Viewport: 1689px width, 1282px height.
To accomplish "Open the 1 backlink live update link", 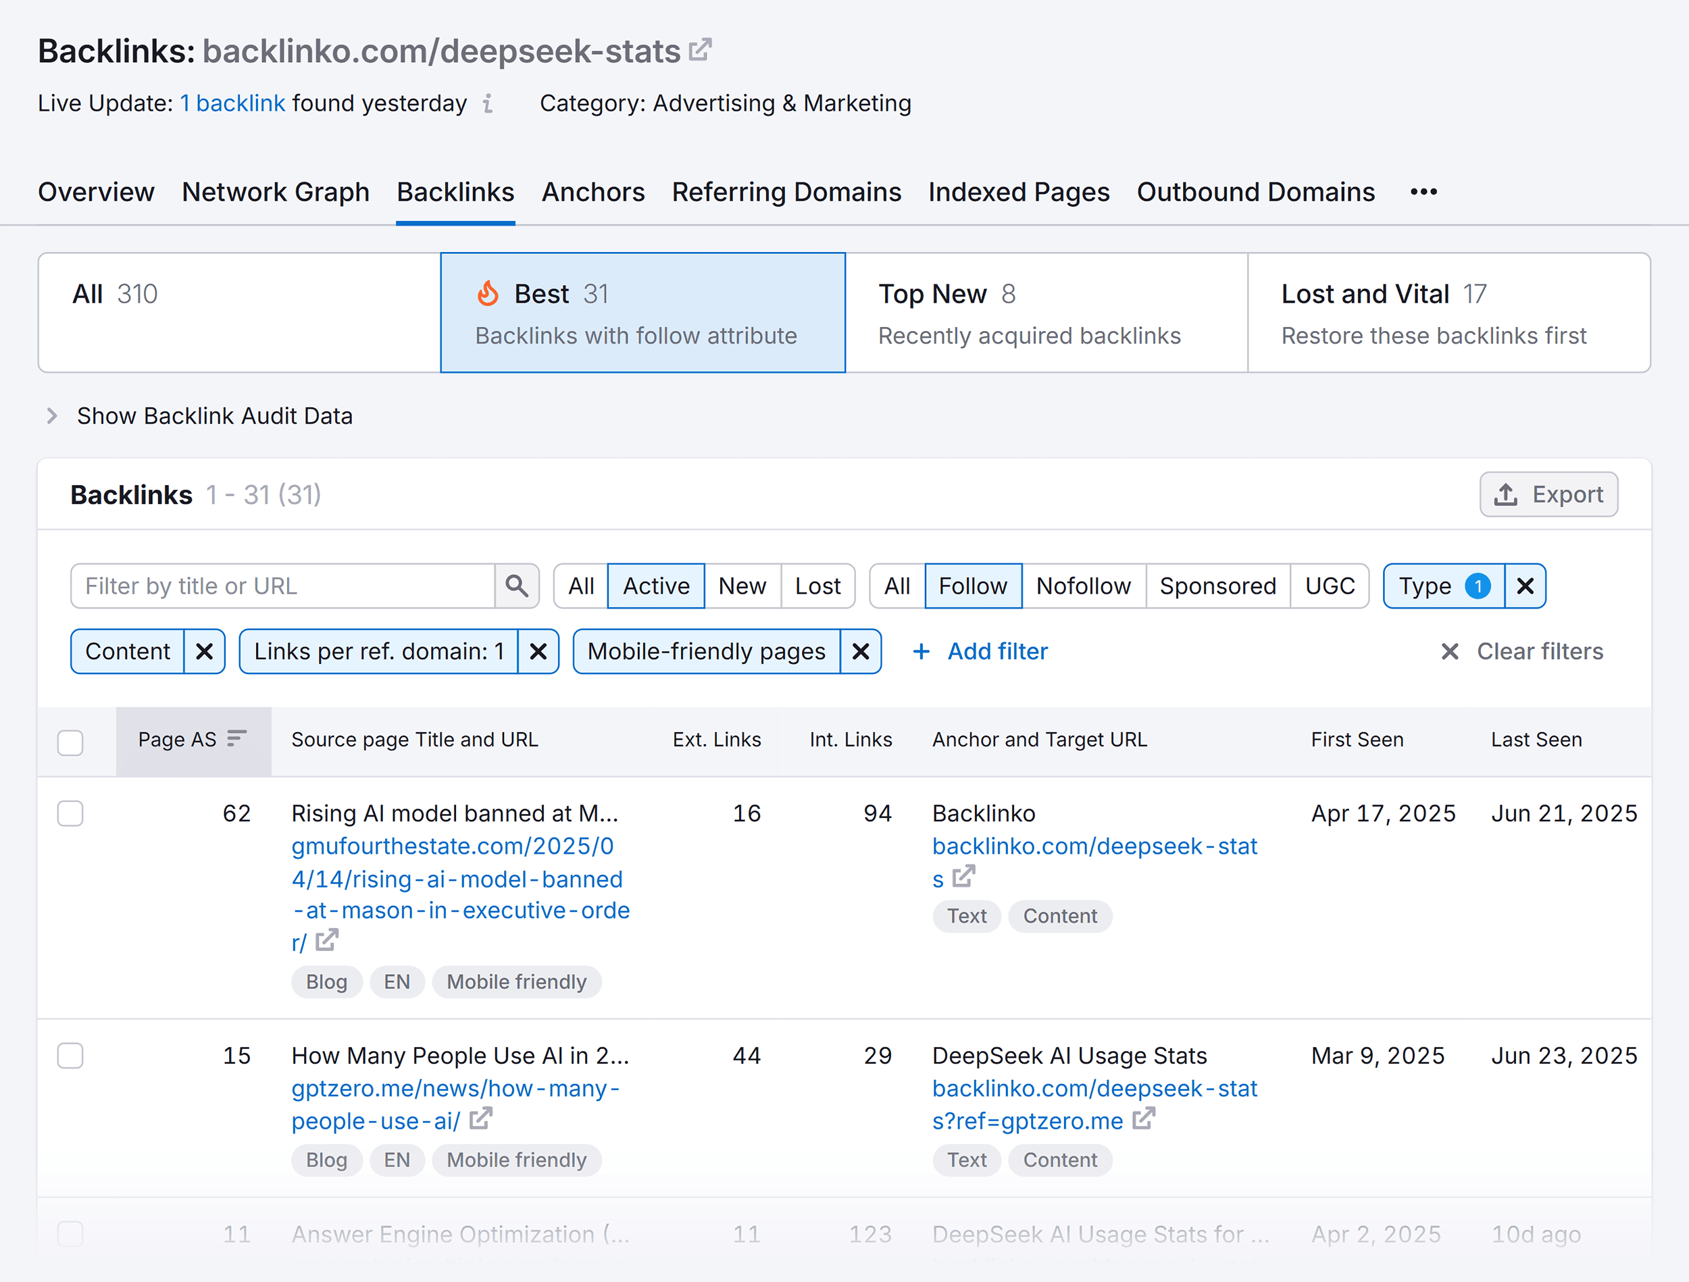I will coord(232,103).
